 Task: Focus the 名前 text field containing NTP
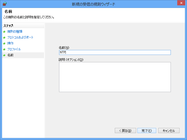click(x=115, y=52)
